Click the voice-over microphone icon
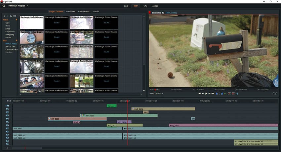The height and width of the screenshot is (152, 281). [x=237, y=94]
